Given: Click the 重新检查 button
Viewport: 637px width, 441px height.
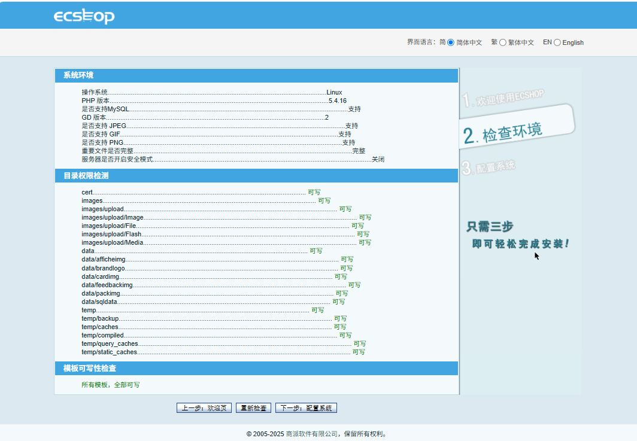Looking at the screenshot, I should point(253,407).
